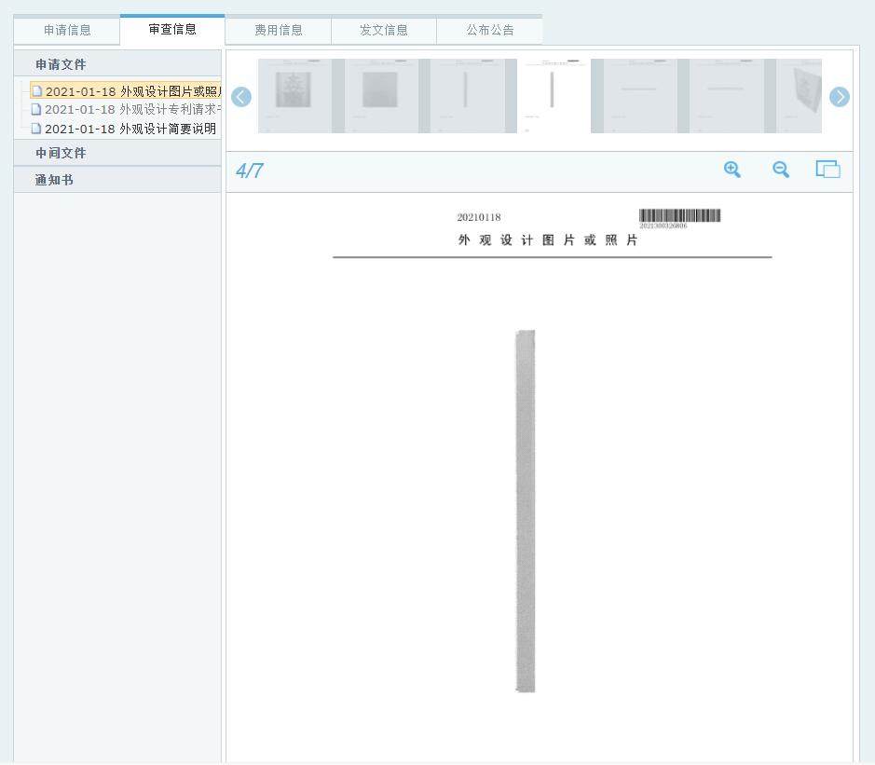Select the second page thumbnail
The image size is (875, 765).
(x=379, y=96)
